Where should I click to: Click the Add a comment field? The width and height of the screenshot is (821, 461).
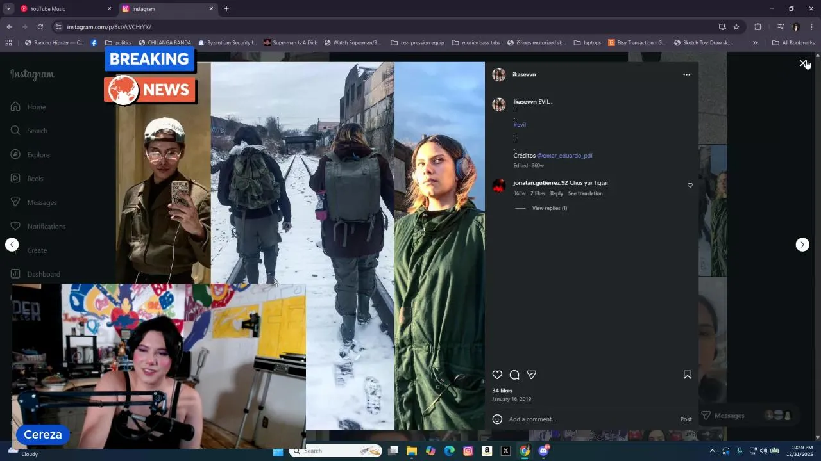(x=590, y=419)
